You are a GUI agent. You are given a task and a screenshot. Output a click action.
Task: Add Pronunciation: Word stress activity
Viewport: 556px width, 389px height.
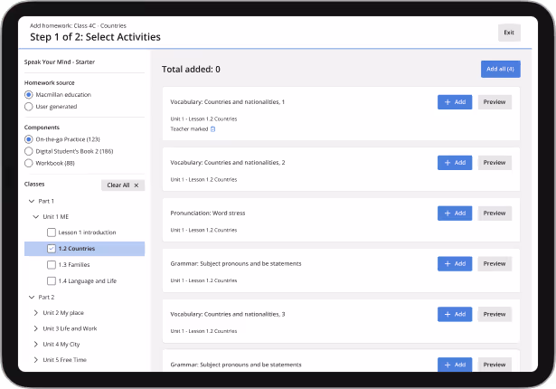click(455, 213)
